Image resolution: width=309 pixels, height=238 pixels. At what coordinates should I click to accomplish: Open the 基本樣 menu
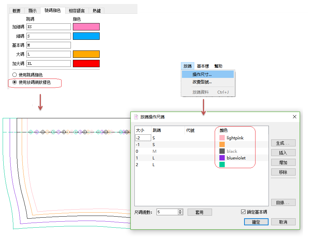[x=203, y=66]
